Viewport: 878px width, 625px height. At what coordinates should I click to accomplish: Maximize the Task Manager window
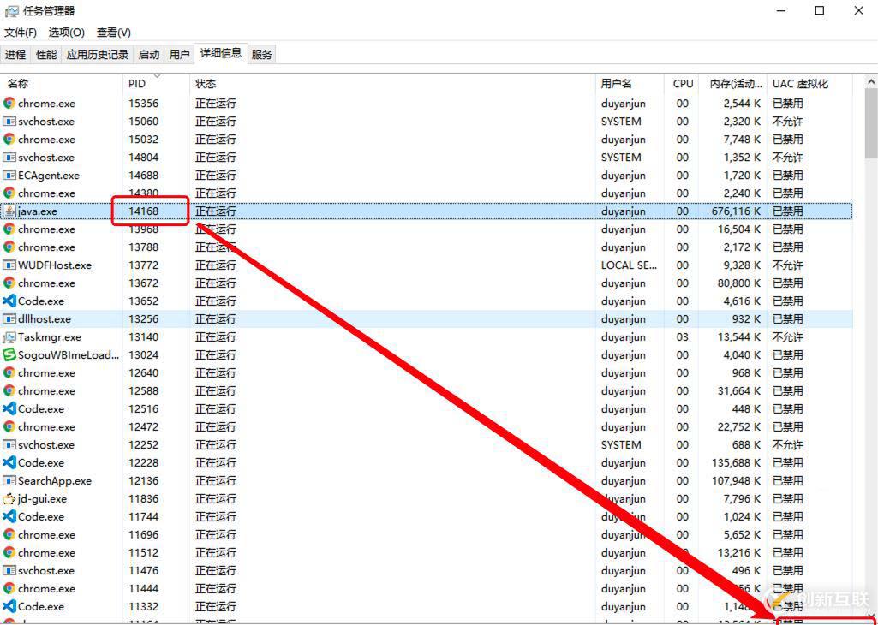[x=819, y=10]
